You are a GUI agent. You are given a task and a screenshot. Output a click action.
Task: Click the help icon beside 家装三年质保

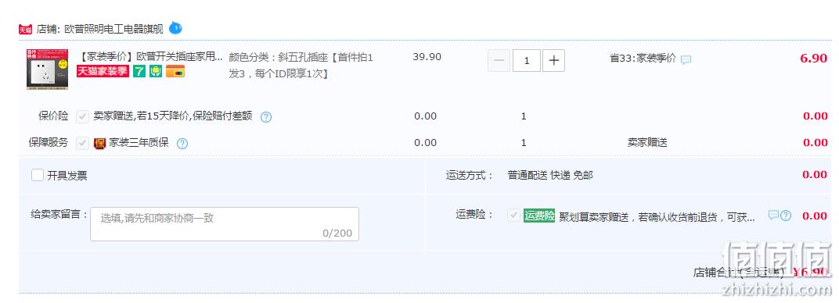[182, 144]
